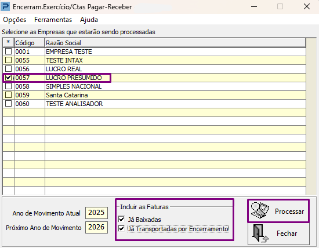Tick the 0059 Santa Catarina checkbox
The height and width of the screenshot is (248, 319).
click(8, 94)
